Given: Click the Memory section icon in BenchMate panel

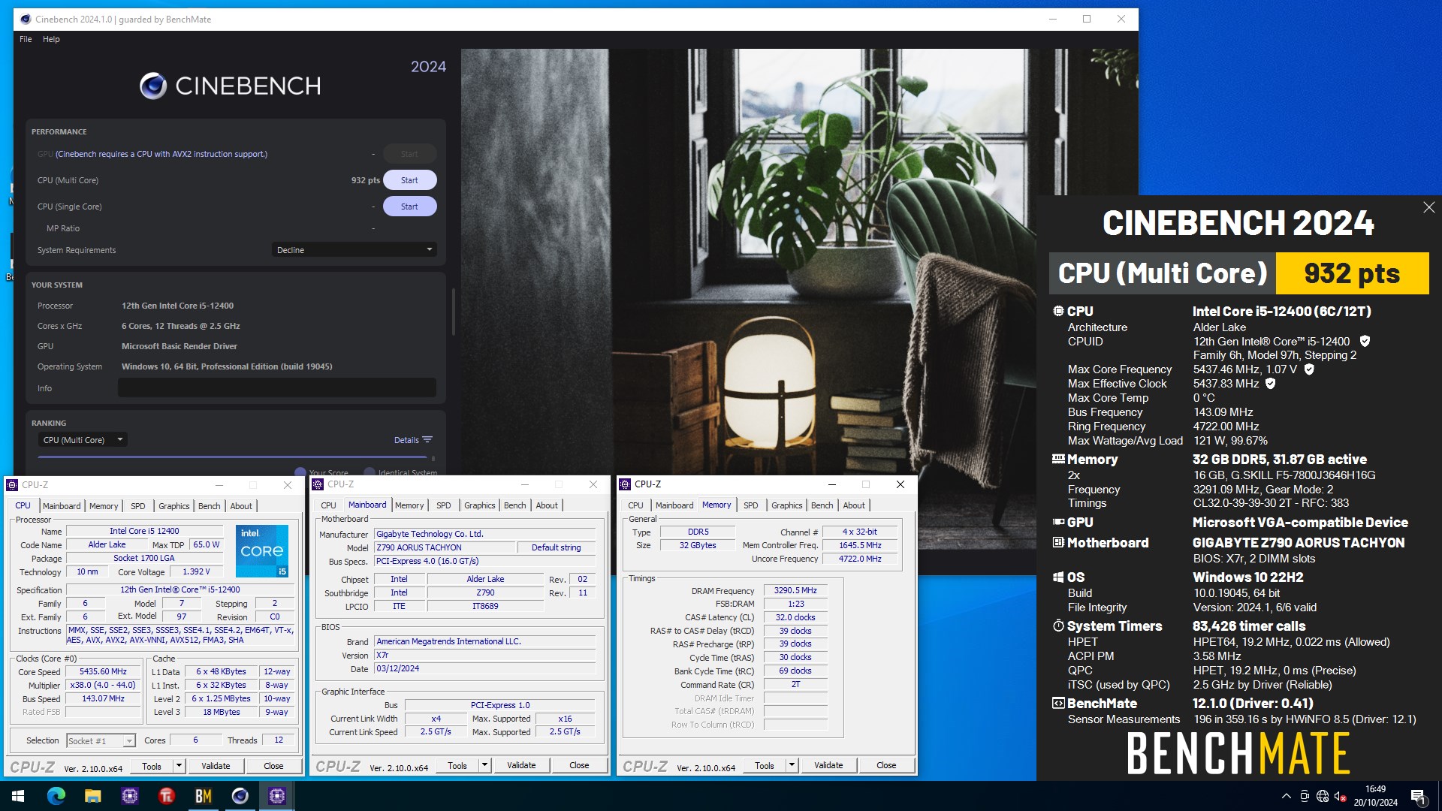Looking at the screenshot, I should coord(1058,459).
